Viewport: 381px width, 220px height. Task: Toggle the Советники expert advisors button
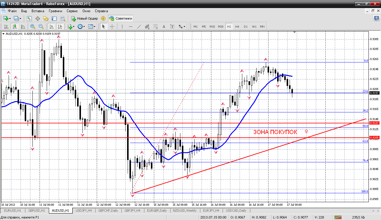(x=121, y=18)
